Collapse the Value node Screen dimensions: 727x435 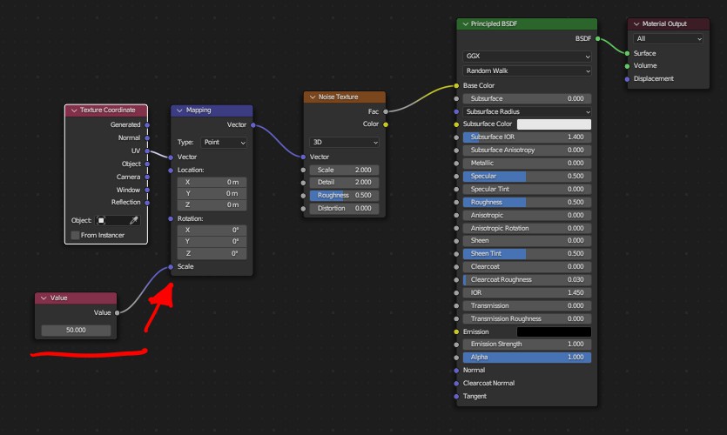coord(44,298)
